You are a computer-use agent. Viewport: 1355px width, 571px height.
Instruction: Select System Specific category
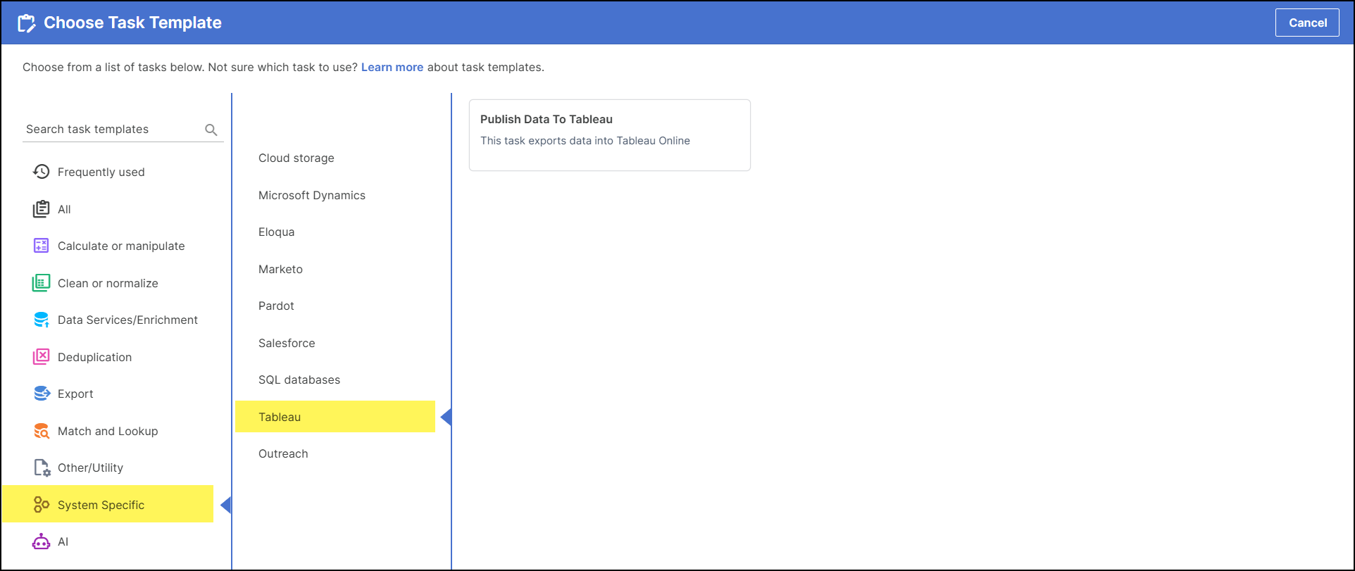(x=108, y=504)
